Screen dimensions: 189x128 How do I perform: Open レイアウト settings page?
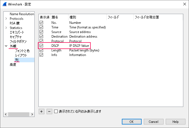coord(21,55)
